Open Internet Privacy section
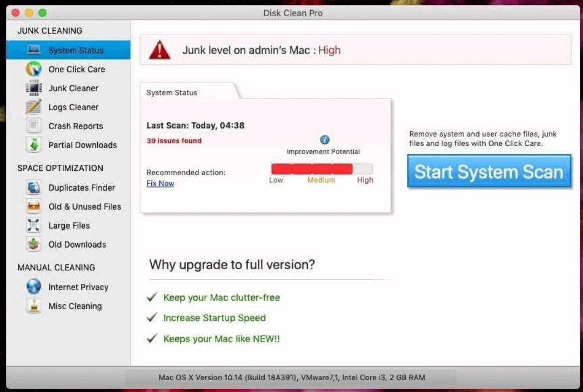This screenshot has height=392, width=583. [69, 287]
